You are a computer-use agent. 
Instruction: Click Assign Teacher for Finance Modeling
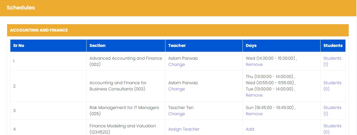tap(184, 129)
